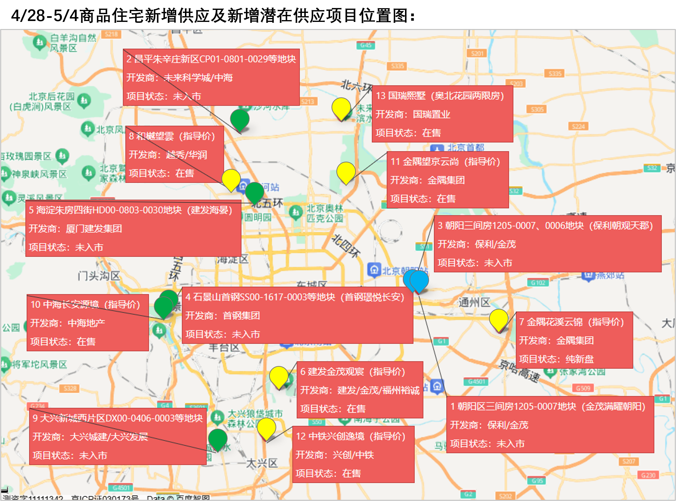Screen dimensions: 676x501
Task: Click the 丰台区 district name
Action: coord(224,347)
